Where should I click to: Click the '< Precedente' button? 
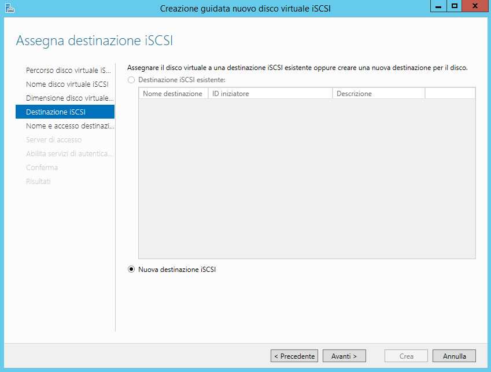click(294, 356)
